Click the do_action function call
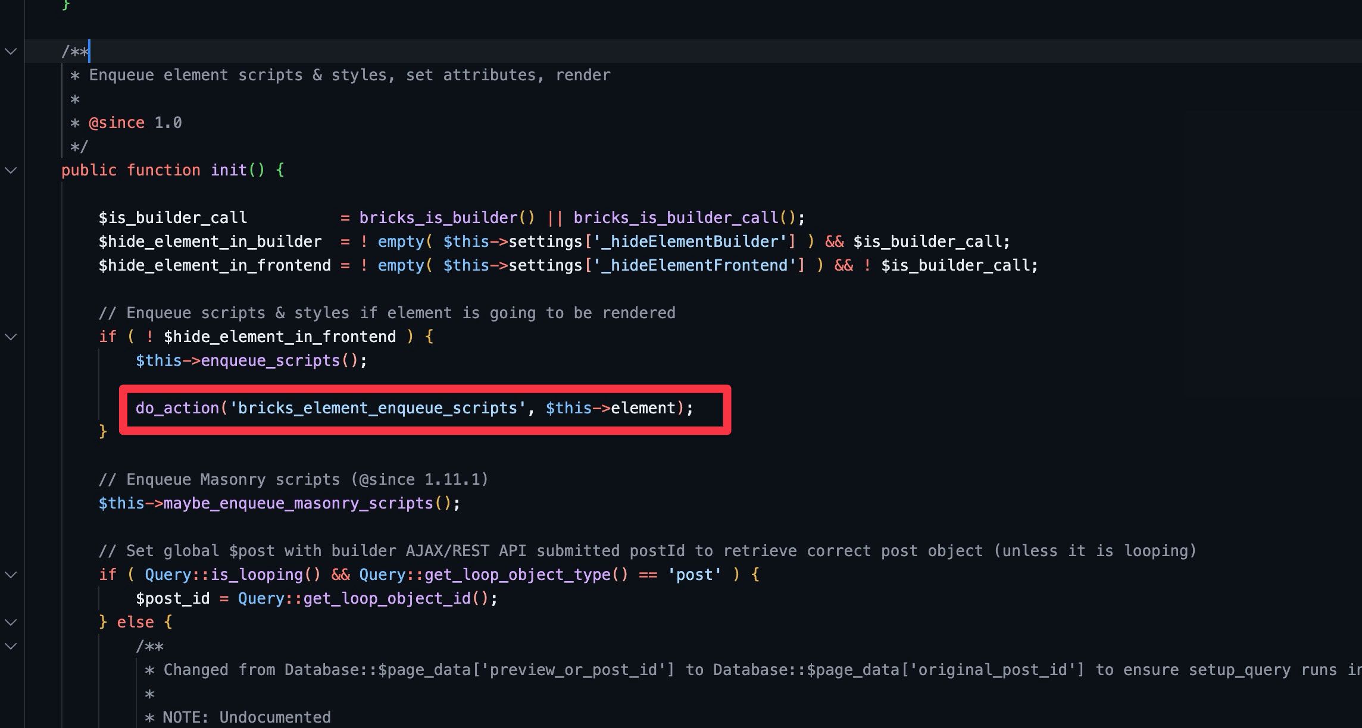1362x728 pixels. [x=177, y=408]
